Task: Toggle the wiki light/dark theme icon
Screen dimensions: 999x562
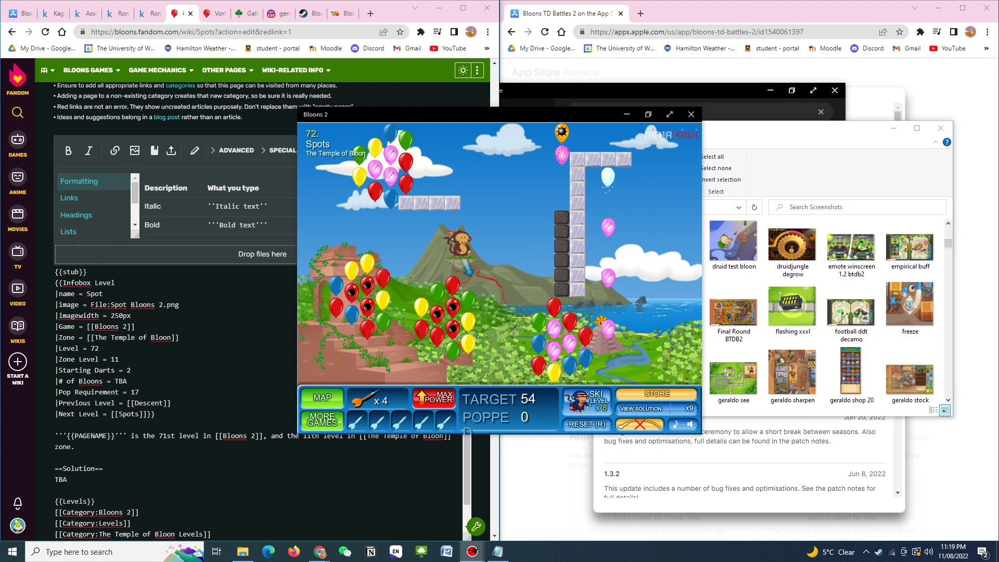Action: pos(463,70)
